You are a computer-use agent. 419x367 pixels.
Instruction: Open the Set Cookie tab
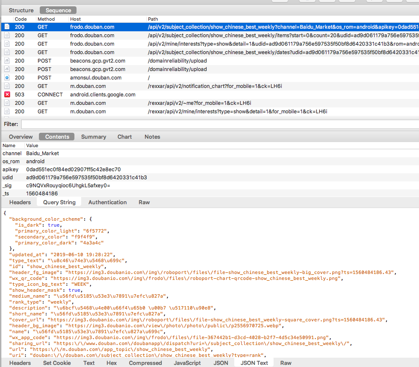tap(57, 363)
